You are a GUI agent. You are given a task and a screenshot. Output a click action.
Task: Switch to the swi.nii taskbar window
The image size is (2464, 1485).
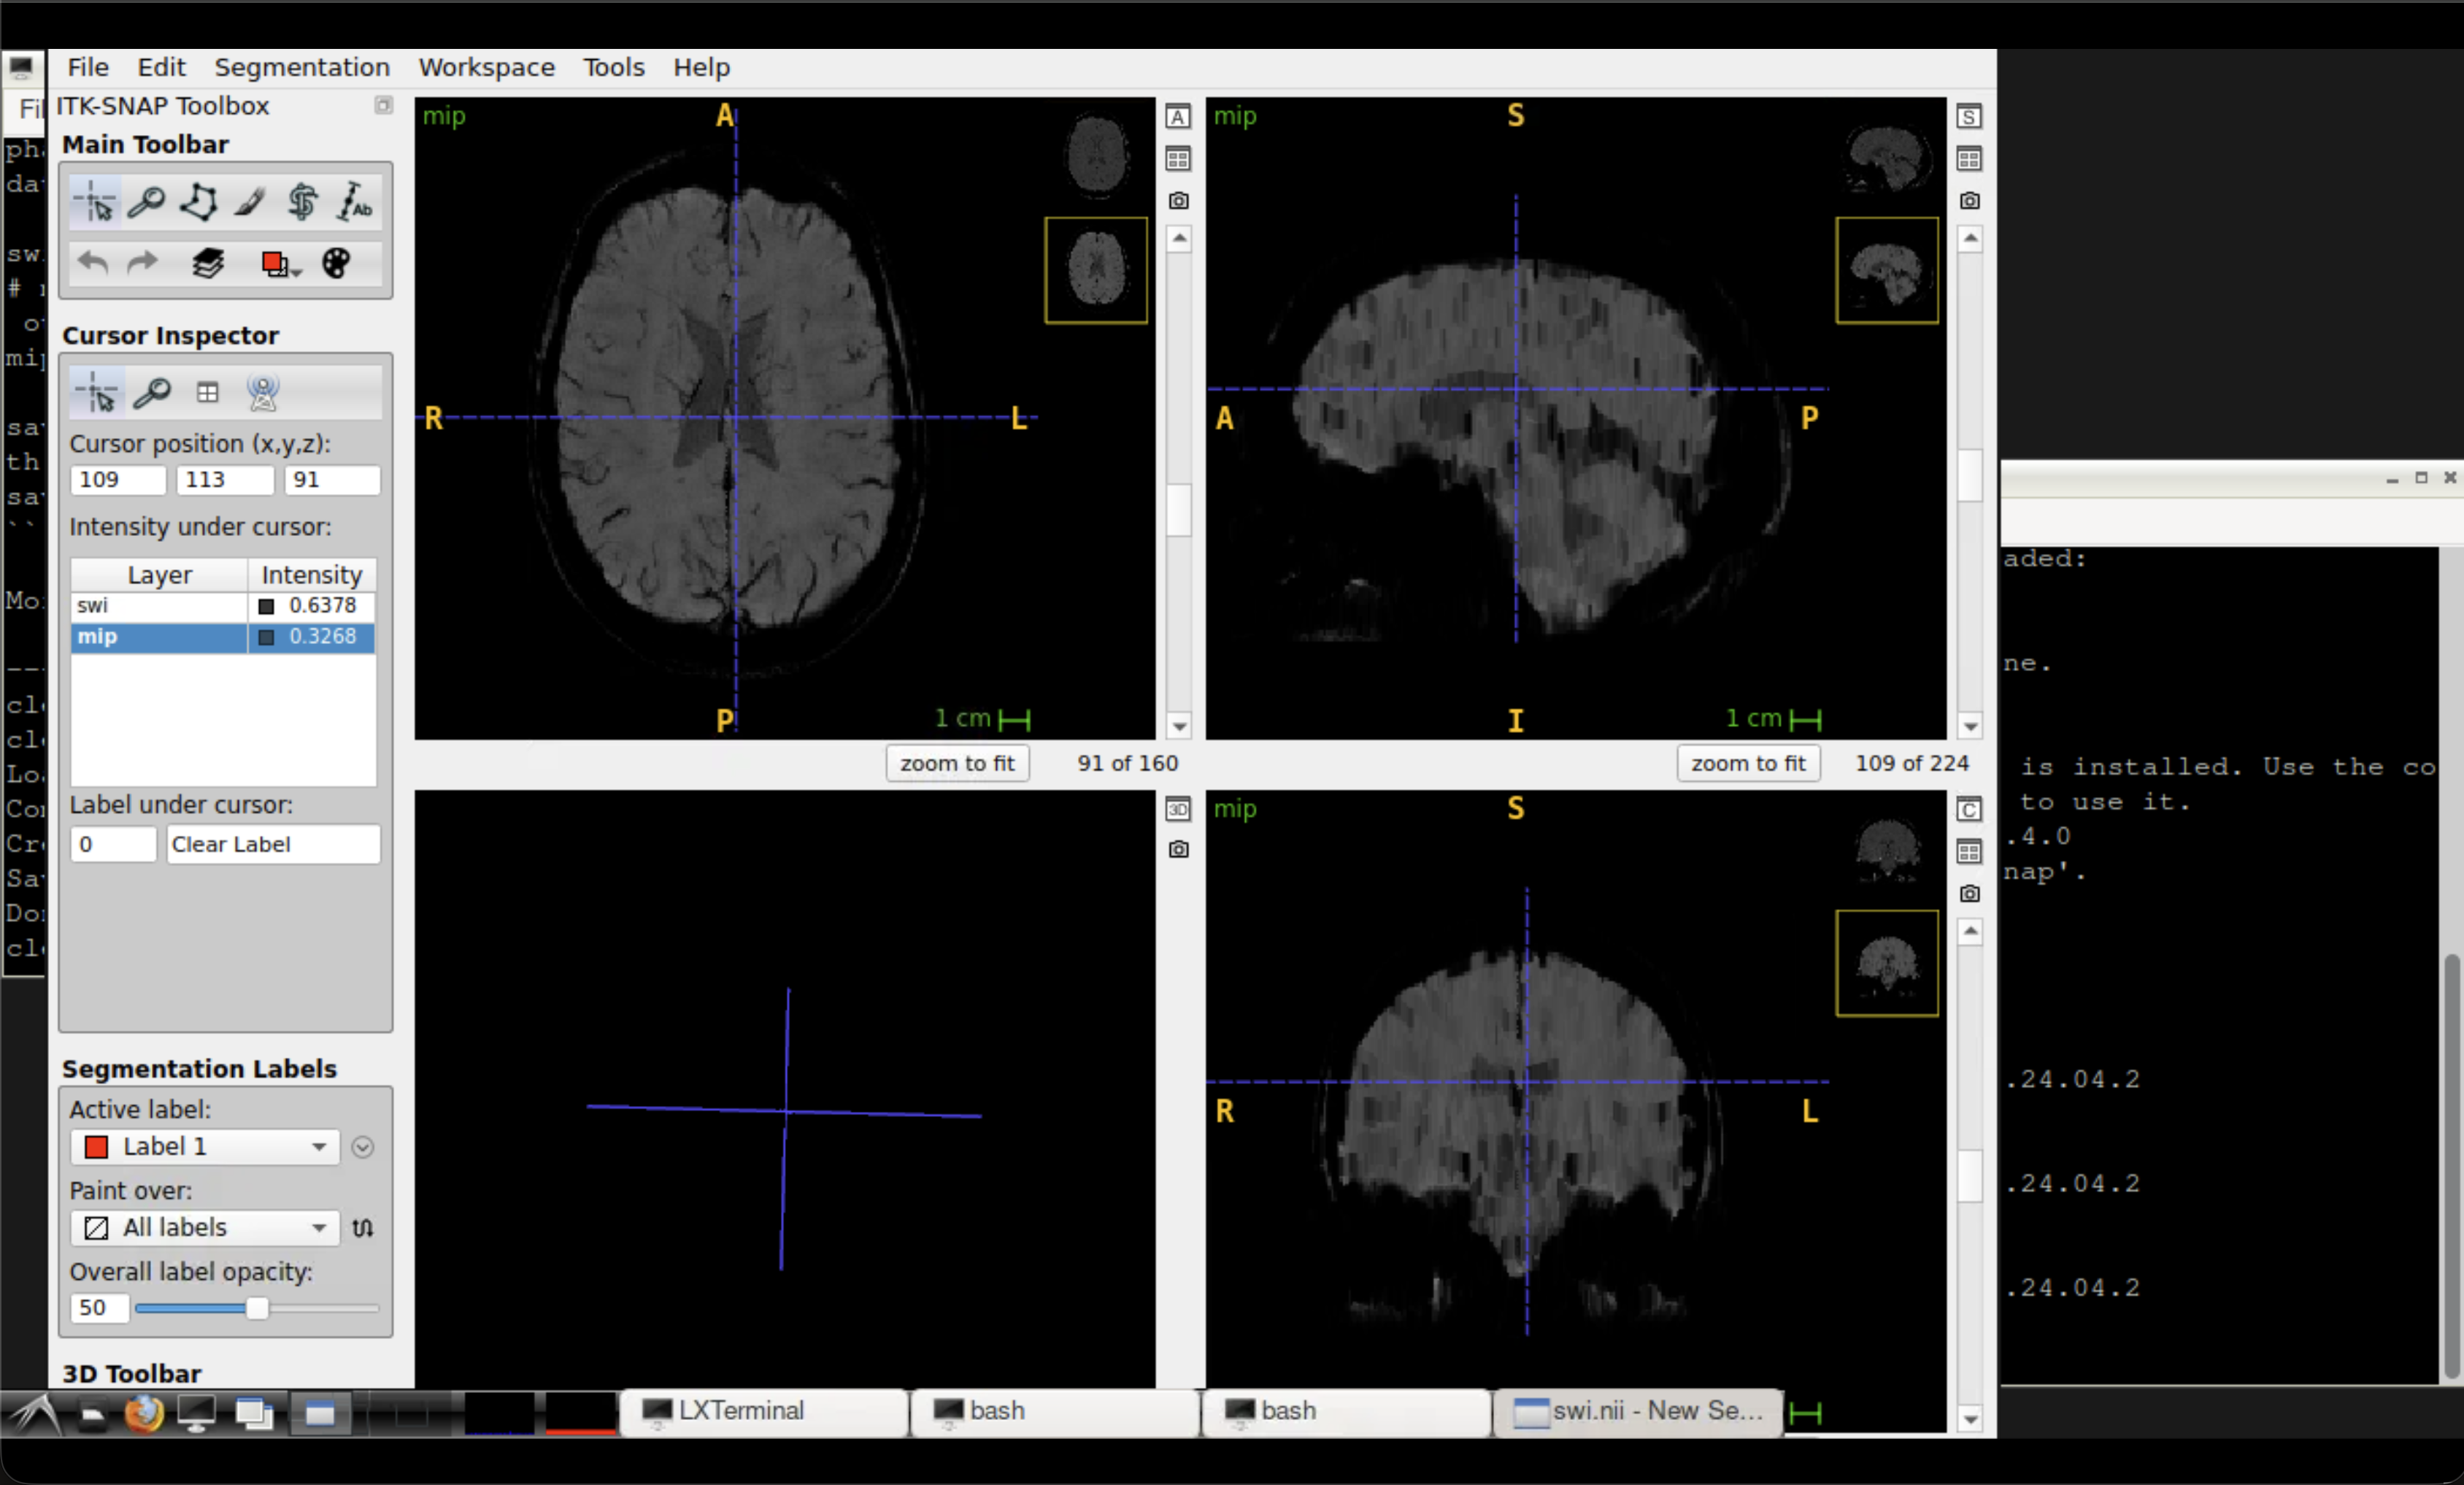pos(1638,1411)
